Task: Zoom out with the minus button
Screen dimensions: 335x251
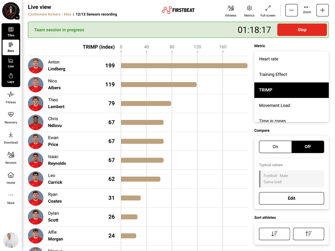Action: click(291, 10)
